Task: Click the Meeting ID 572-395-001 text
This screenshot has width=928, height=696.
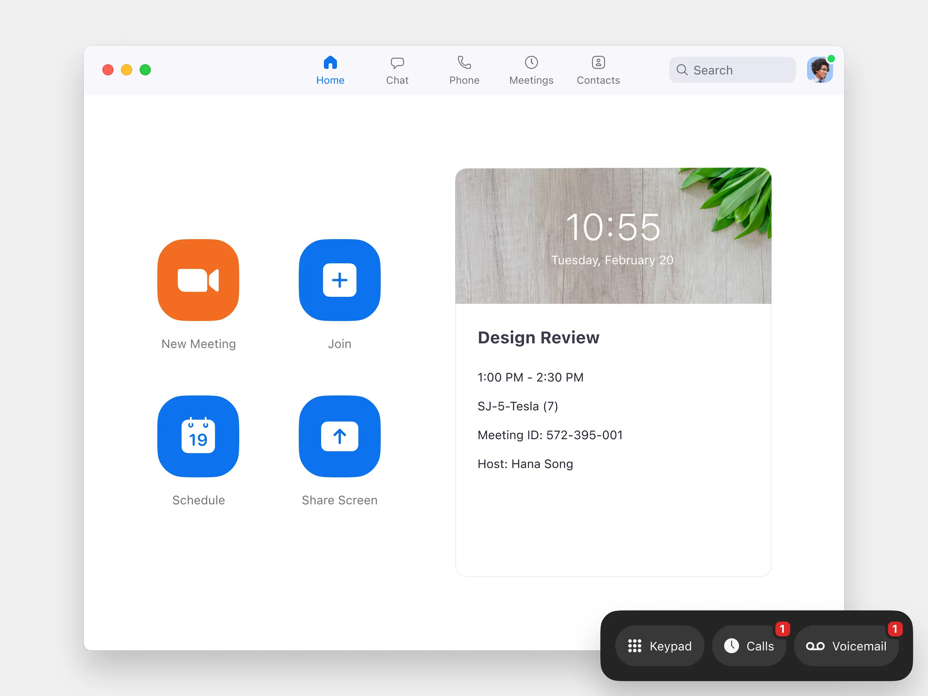Action: (549, 435)
